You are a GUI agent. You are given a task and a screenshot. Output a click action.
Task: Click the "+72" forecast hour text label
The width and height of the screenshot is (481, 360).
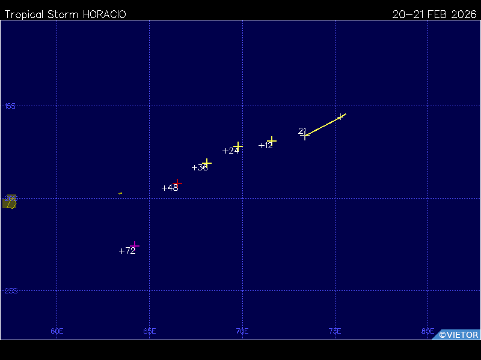(x=127, y=251)
